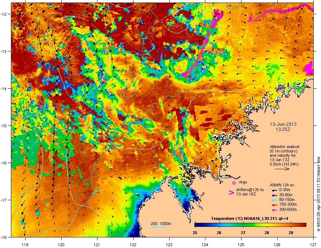The image size is (321, 248).
Task: Click the longitude axis label '120'
Action: 61,244
